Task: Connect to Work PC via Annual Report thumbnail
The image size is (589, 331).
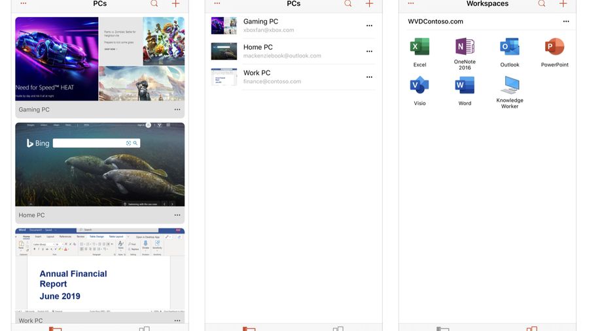Action: tap(100, 271)
